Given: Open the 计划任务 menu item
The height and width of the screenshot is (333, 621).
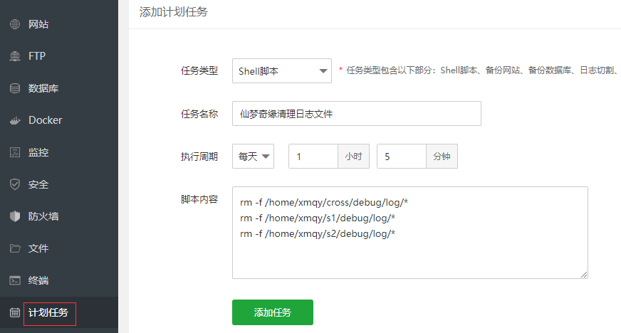Looking at the screenshot, I should (x=48, y=312).
